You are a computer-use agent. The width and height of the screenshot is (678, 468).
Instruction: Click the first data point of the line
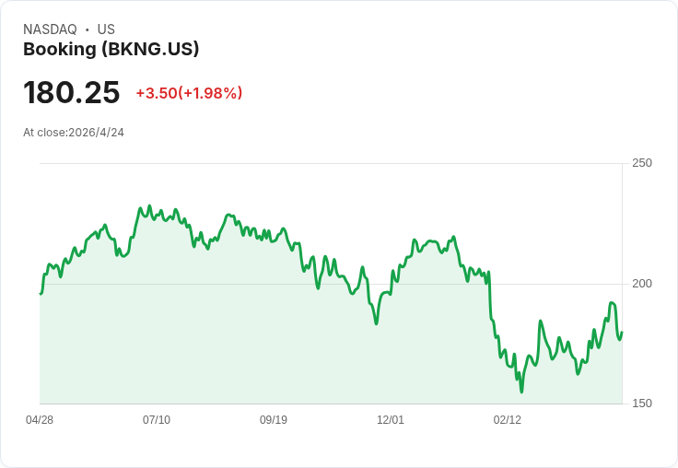41,293
